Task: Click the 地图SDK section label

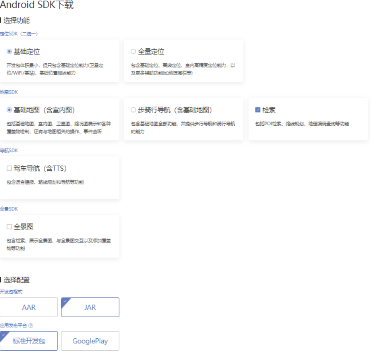Action: point(10,92)
